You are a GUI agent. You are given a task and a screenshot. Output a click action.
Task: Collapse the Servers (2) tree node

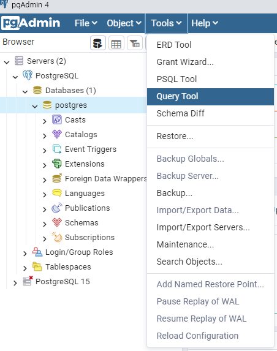tap(7, 62)
